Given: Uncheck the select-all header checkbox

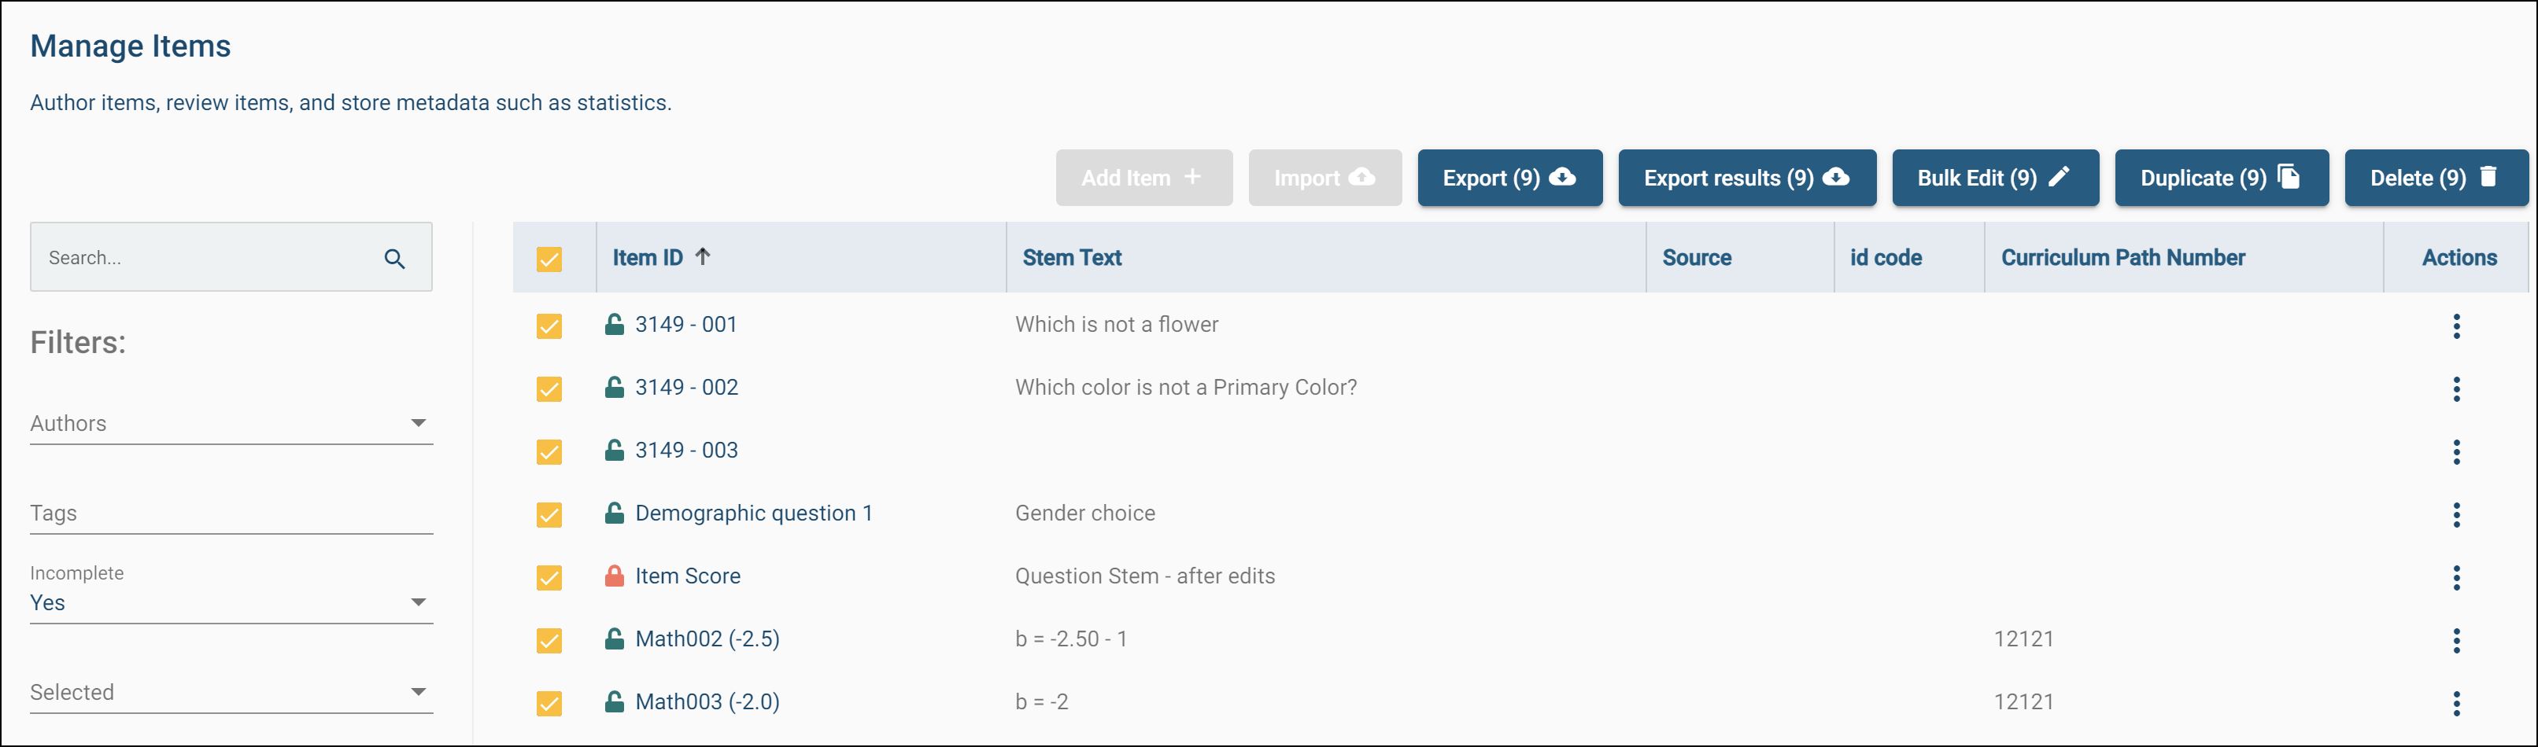Looking at the screenshot, I should 549,259.
